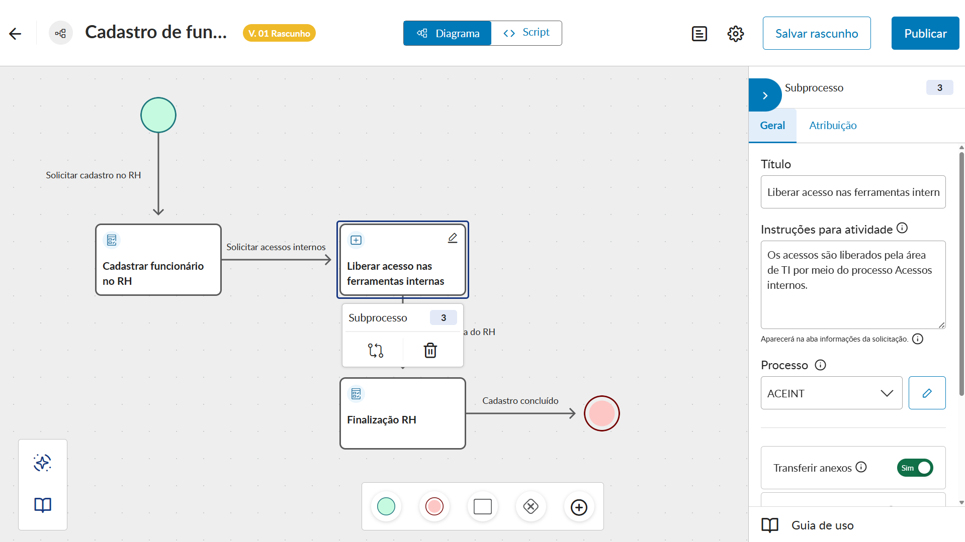Click the Título input field
This screenshot has height=542, width=965.
[853, 192]
